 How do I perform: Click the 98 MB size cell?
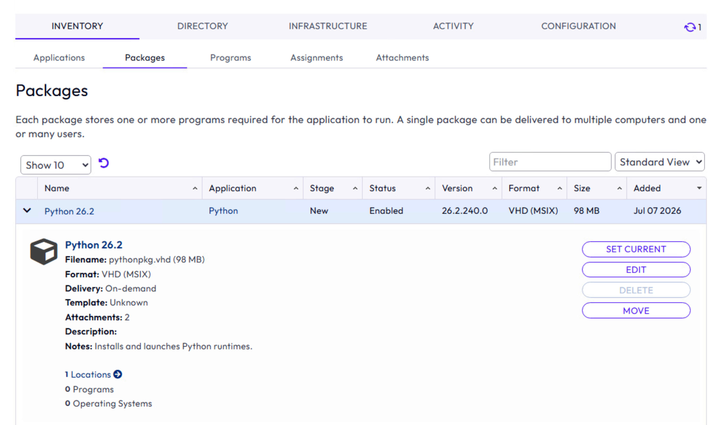click(x=586, y=211)
